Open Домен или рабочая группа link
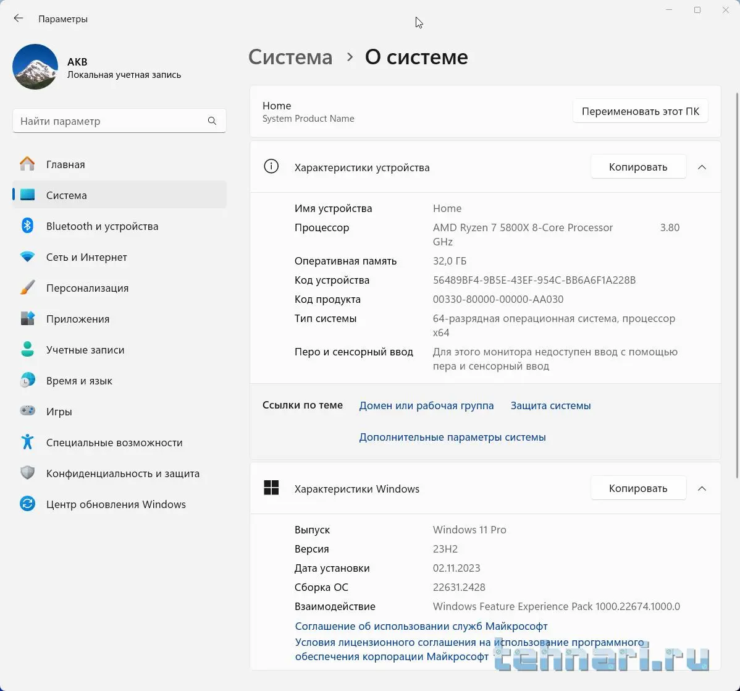 (x=426, y=405)
